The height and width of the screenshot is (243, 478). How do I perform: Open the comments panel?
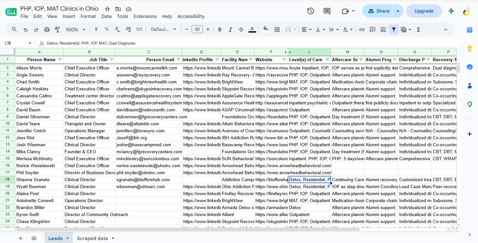[x=327, y=11]
